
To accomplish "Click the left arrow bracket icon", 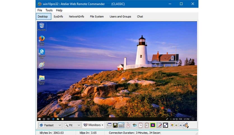I will [147, 125].
